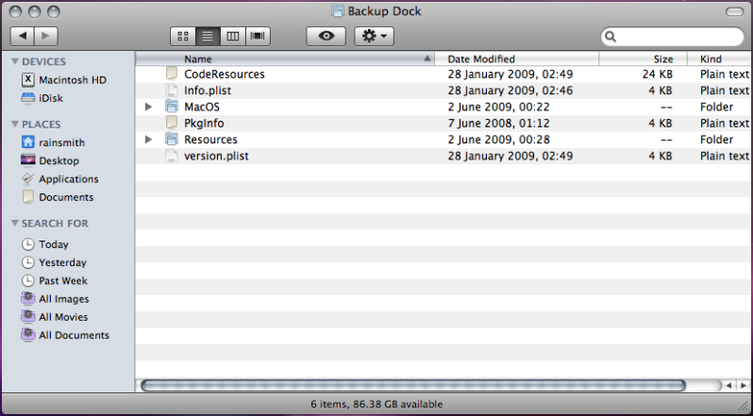The image size is (753, 416).
Task: Collapse the SEARCH FOR sidebar section
Action: pyautogui.click(x=15, y=224)
